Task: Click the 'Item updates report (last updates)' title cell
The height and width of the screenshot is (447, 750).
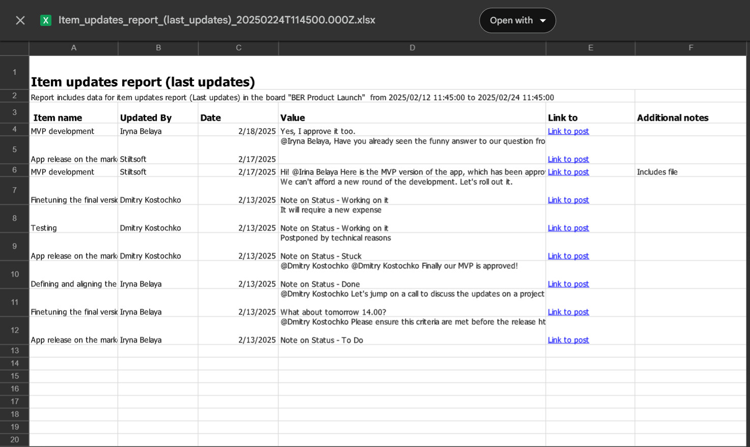Action: click(143, 82)
